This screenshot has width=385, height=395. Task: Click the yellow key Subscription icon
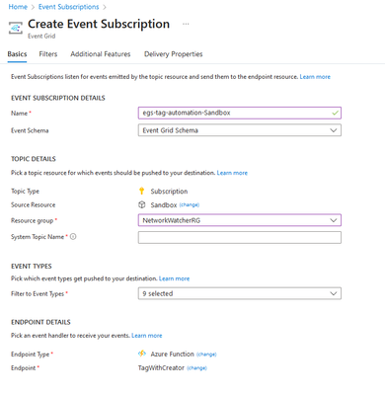tap(142, 191)
